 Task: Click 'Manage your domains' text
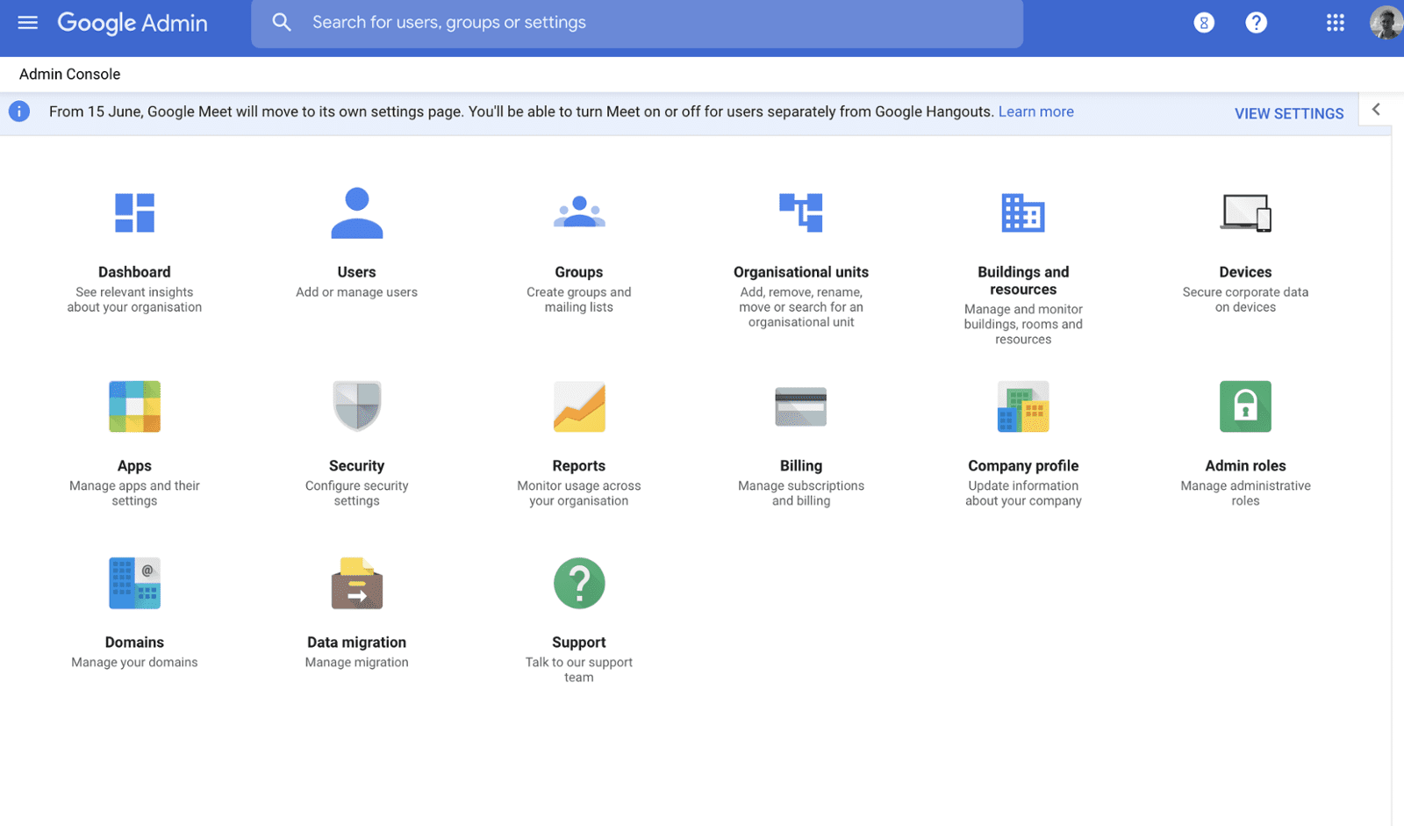click(x=134, y=663)
